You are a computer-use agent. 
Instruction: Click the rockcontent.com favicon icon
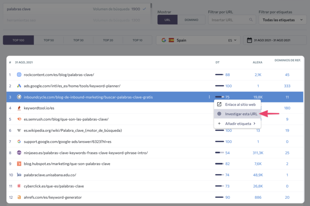pyautogui.click(x=19, y=75)
